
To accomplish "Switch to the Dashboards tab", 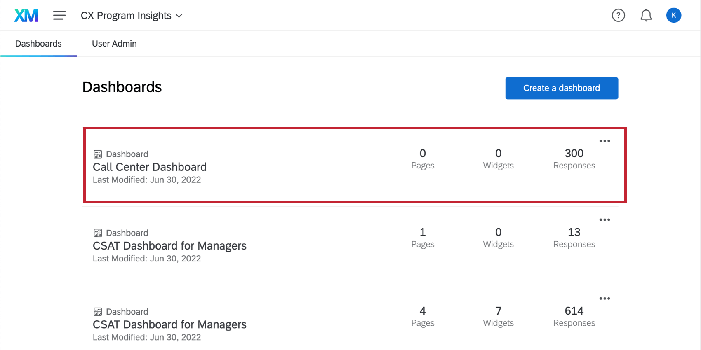I will tap(38, 44).
